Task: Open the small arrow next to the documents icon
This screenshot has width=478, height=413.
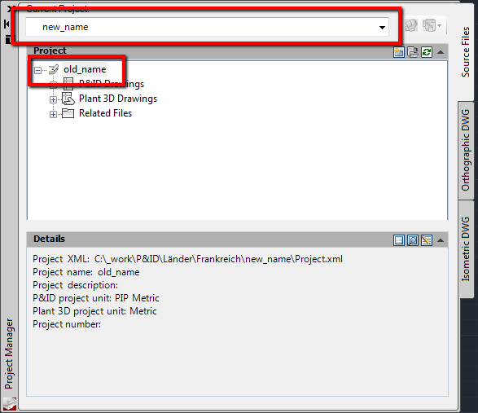Action: click(x=439, y=25)
